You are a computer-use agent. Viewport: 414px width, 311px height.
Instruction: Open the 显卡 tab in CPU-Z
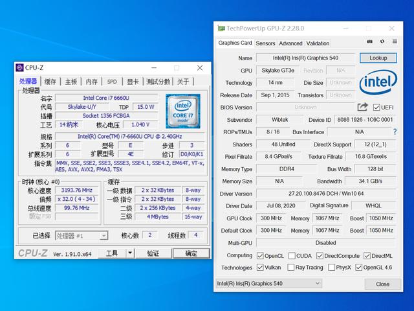pyautogui.click(x=133, y=82)
